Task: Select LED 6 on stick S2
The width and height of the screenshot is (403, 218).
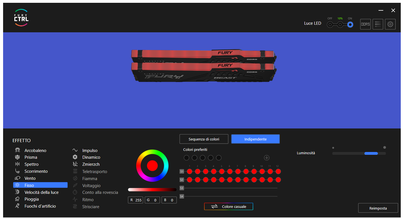Action: 230,180
